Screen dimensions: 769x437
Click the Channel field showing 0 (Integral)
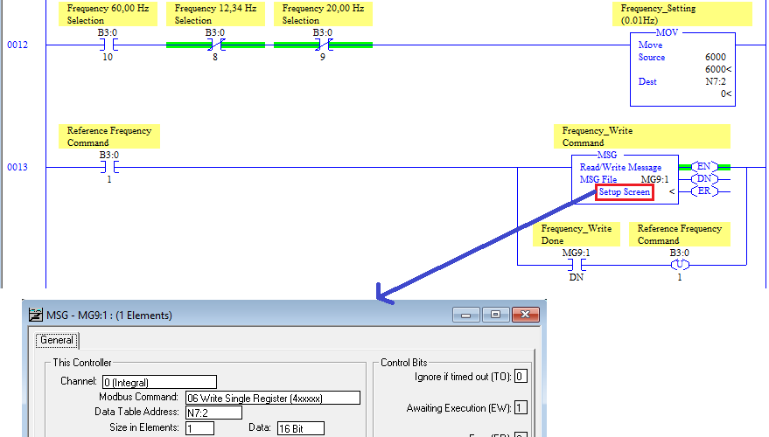click(x=159, y=382)
